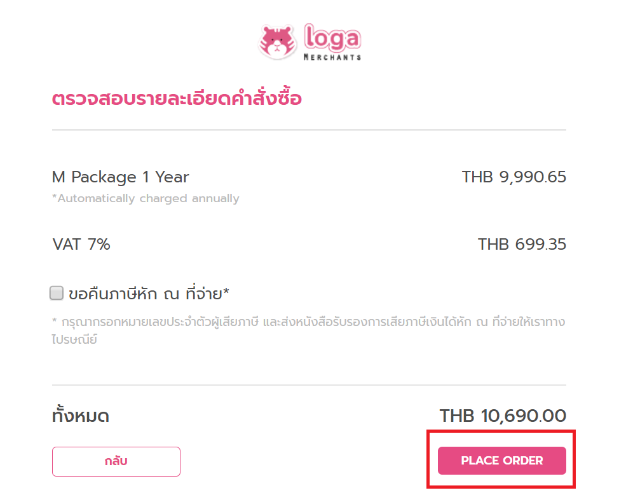The height and width of the screenshot is (495, 626).
Task: Click the loga wordmark text
Action: click(x=332, y=37)
